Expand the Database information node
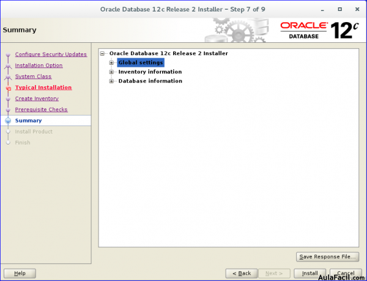Screen dimensions: 367x281 (111, 81)
